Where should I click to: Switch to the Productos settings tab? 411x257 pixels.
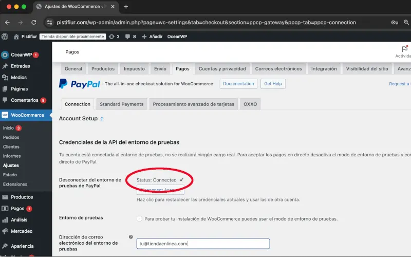103,69
